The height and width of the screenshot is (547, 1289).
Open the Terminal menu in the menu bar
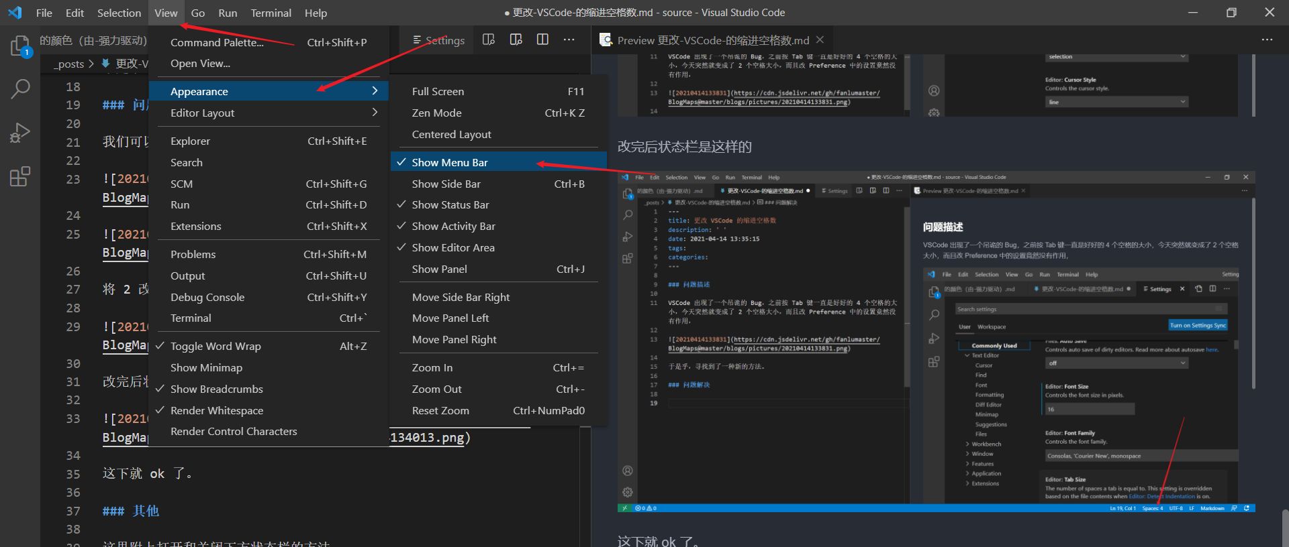click(x=271, y=13)
